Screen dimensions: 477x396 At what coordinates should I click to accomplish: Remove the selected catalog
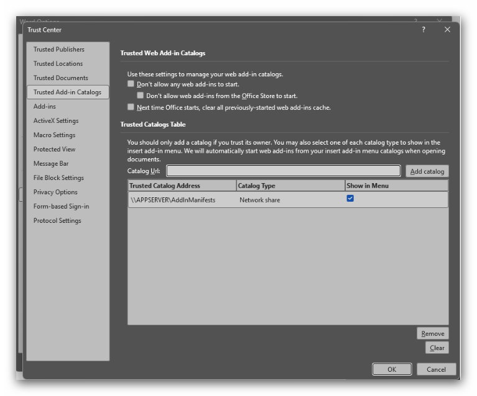point(433,333)
